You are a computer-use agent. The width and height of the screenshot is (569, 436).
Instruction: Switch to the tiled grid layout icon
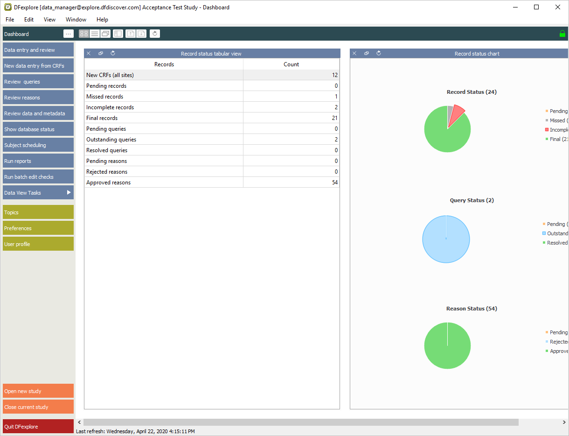[x=84, y=34]
